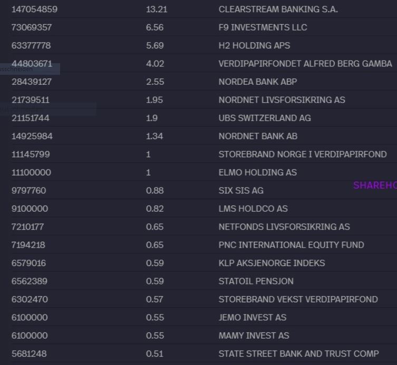Click share count 73069357
The image size is (397, 365).
[x=32, y=27]
